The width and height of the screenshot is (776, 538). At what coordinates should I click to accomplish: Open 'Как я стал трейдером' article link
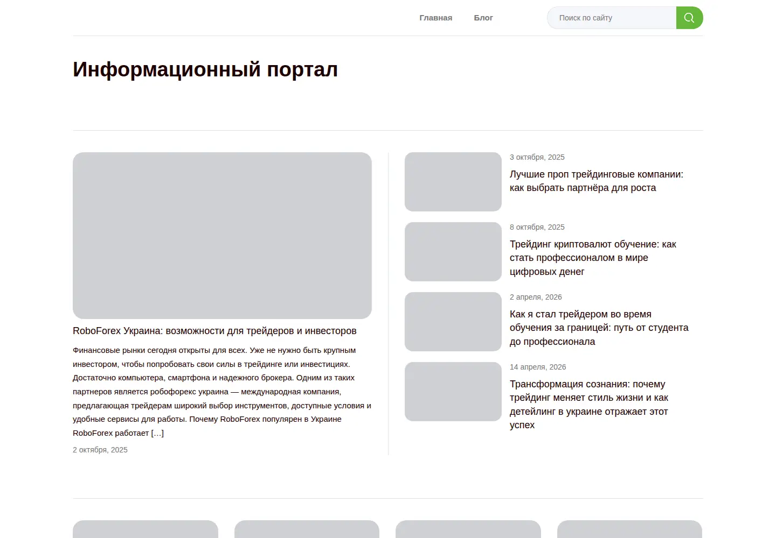599,328
